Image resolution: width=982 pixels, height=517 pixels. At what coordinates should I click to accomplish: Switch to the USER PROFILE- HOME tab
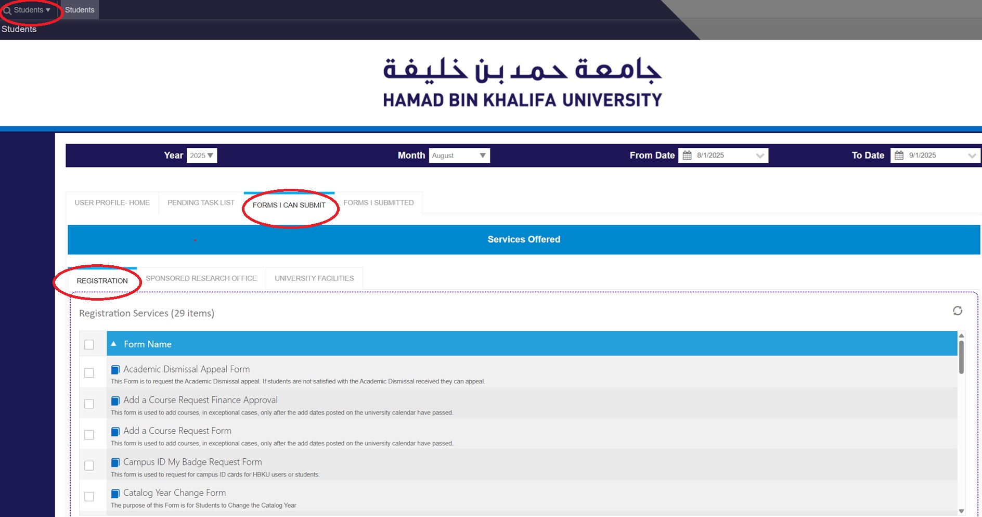tap(112, 203)
